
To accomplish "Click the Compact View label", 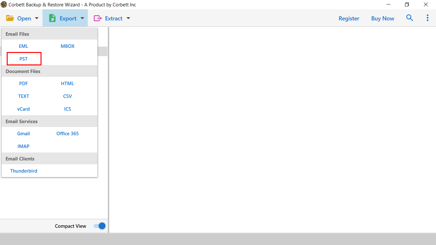I will coord(71,226).
